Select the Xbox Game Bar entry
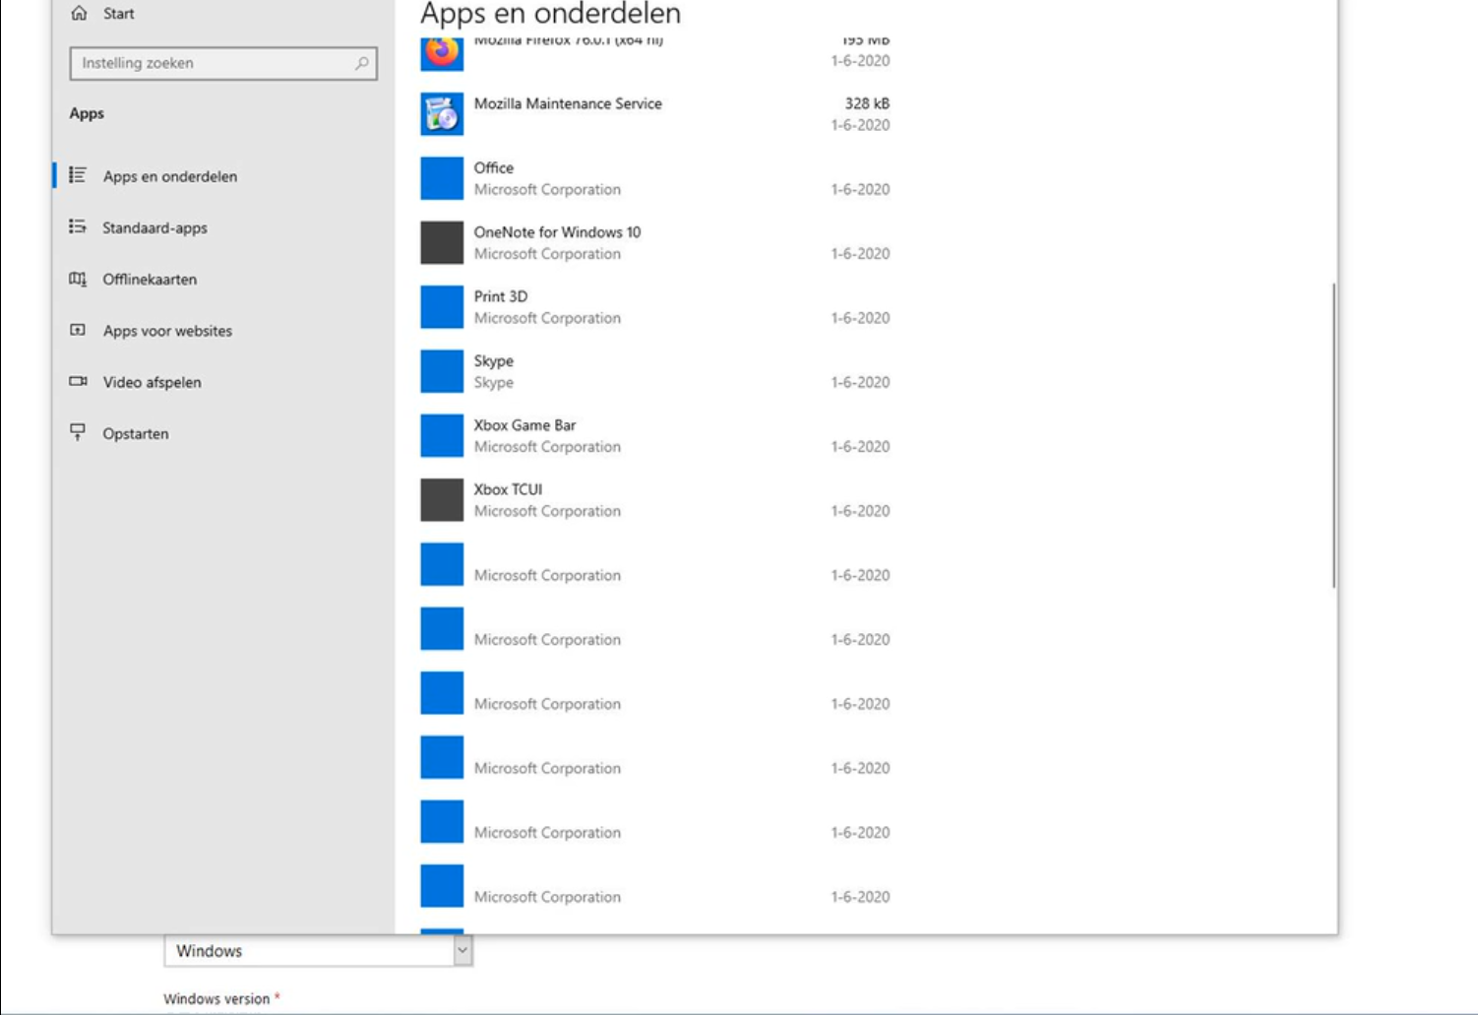1478x1015 pixels. (656, 435)
